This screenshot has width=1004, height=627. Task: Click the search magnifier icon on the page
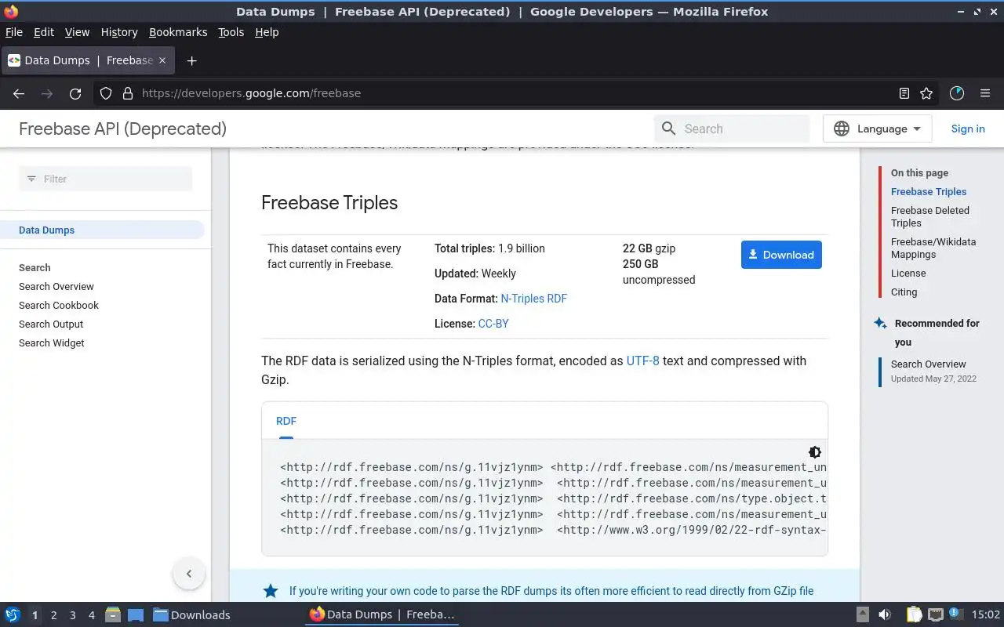coord(668,129)
